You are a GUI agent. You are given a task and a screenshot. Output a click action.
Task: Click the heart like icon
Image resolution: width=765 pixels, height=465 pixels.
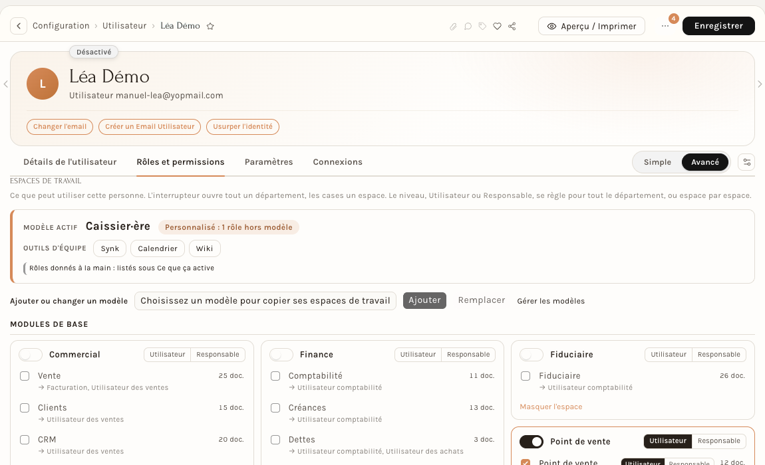(497, 27)
